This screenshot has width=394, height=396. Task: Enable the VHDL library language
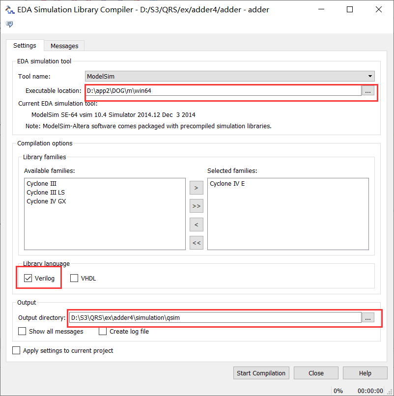click(74, 278)
